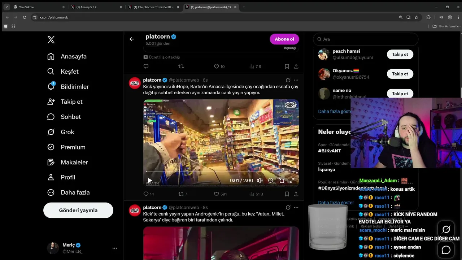
Task: Follow Okyanus. with Takip et
Action: tap(400, 74)
